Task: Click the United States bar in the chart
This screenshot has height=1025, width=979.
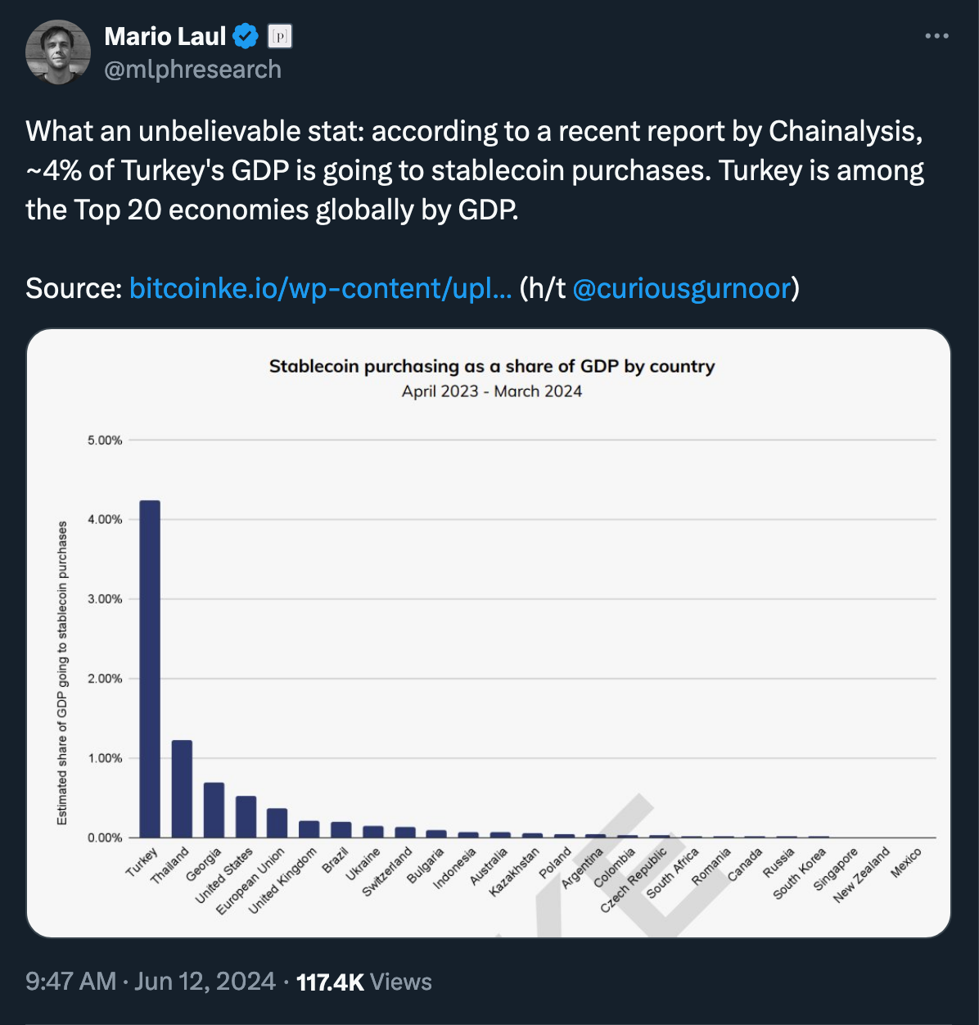Action: coord(246,817)
